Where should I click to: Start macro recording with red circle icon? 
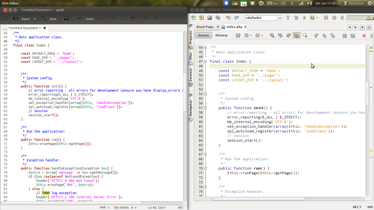(x=364, y=35)
